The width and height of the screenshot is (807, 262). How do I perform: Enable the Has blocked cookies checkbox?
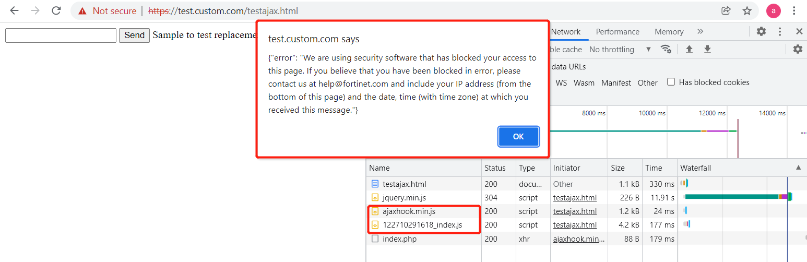671,82
